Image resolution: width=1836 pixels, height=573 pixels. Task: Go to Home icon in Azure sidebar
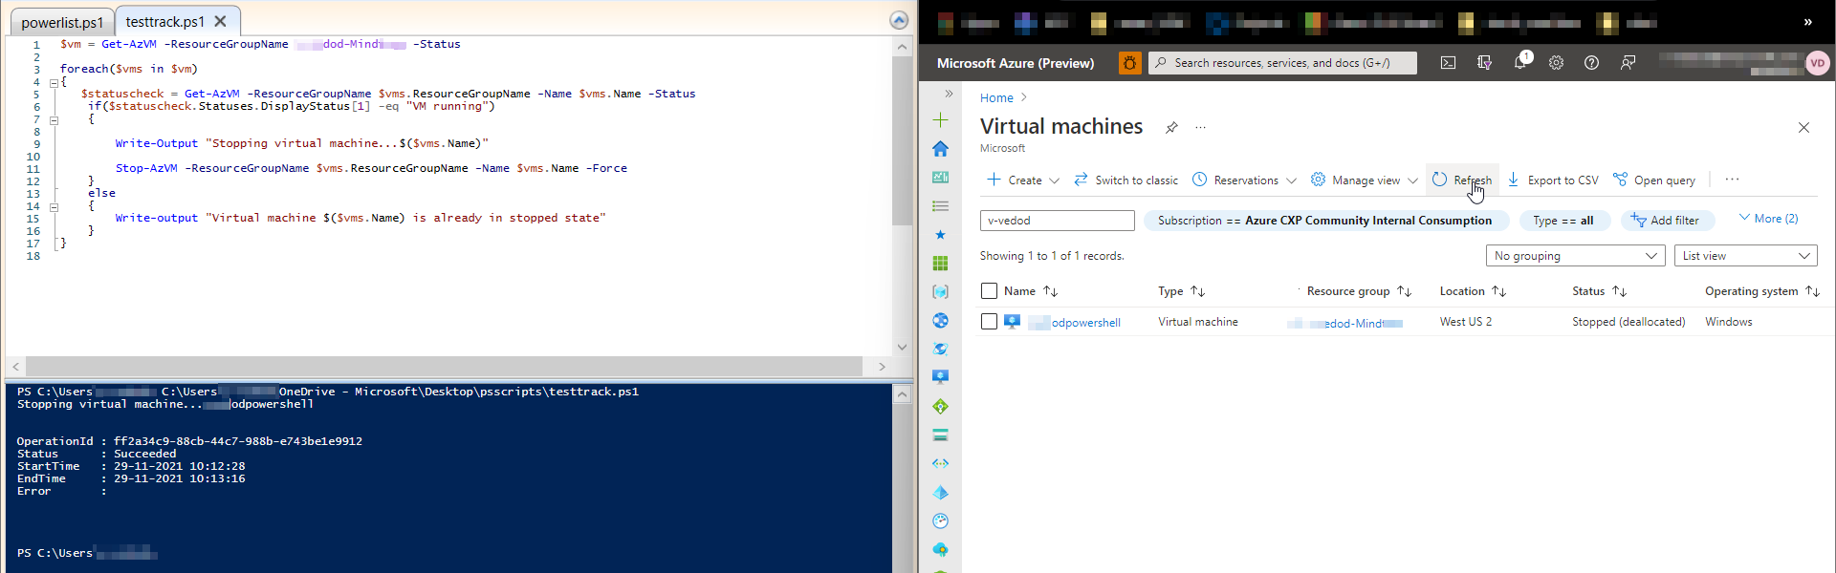[x=940, y=149]
